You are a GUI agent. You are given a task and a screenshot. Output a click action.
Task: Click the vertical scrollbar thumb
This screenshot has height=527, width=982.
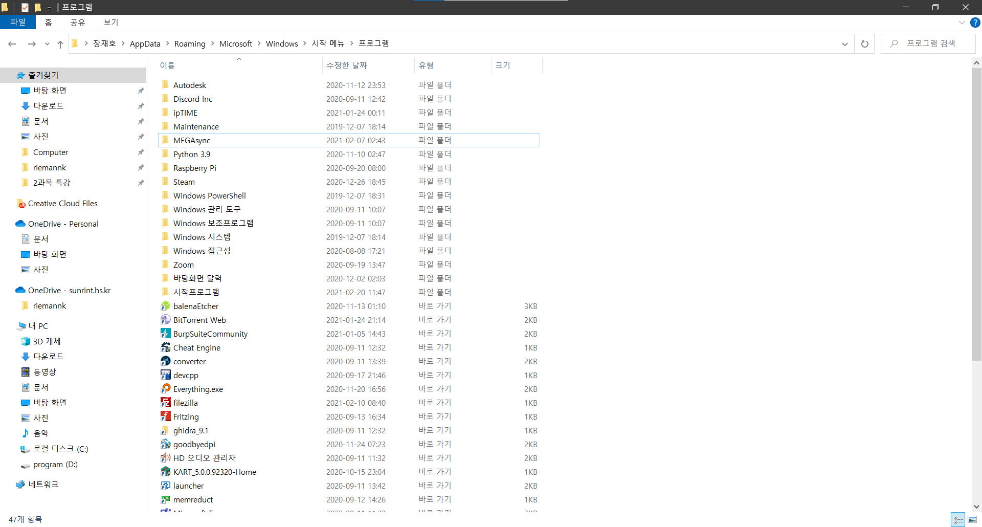[976, 215]
